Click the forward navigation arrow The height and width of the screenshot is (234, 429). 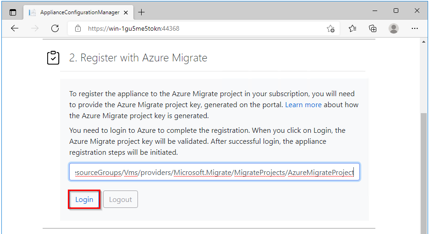tap(35, 28)
